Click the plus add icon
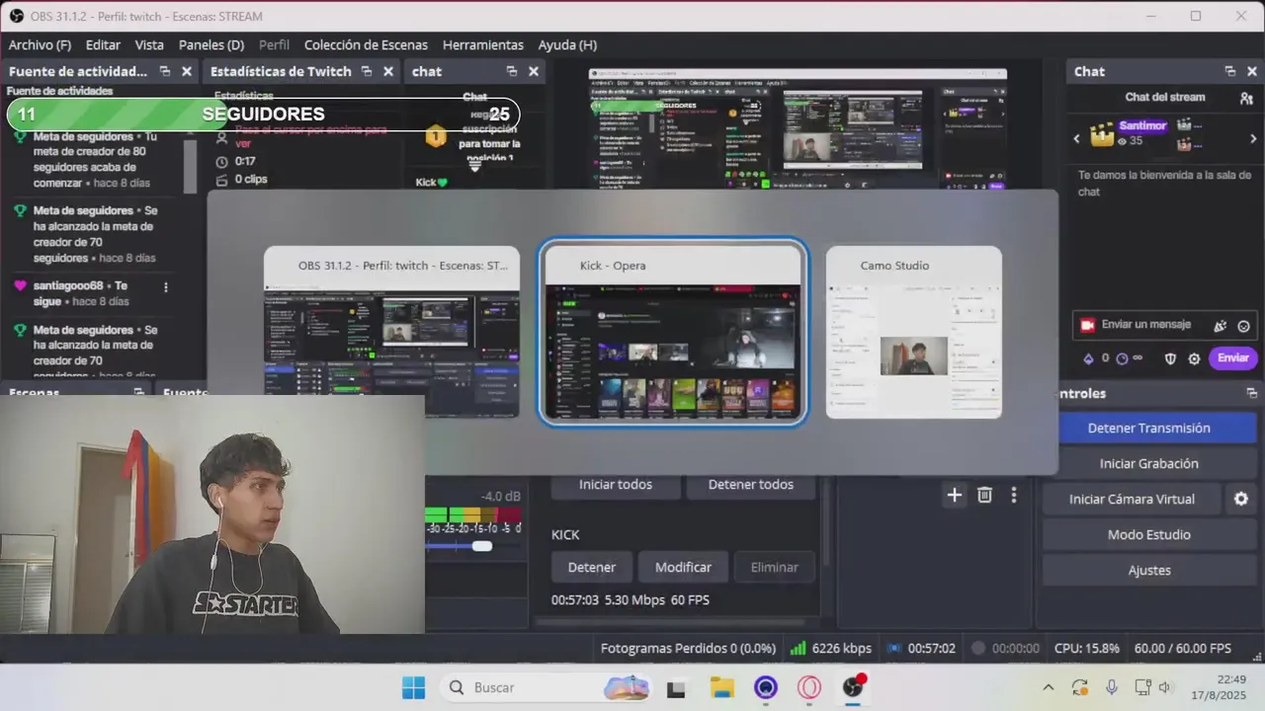Image resolution: width=1265 pixels, height=711 pixels. (x=954, y=496)
